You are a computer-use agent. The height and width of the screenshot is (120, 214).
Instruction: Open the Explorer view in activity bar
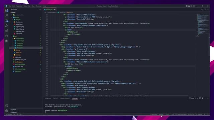(x=7, y=10)
